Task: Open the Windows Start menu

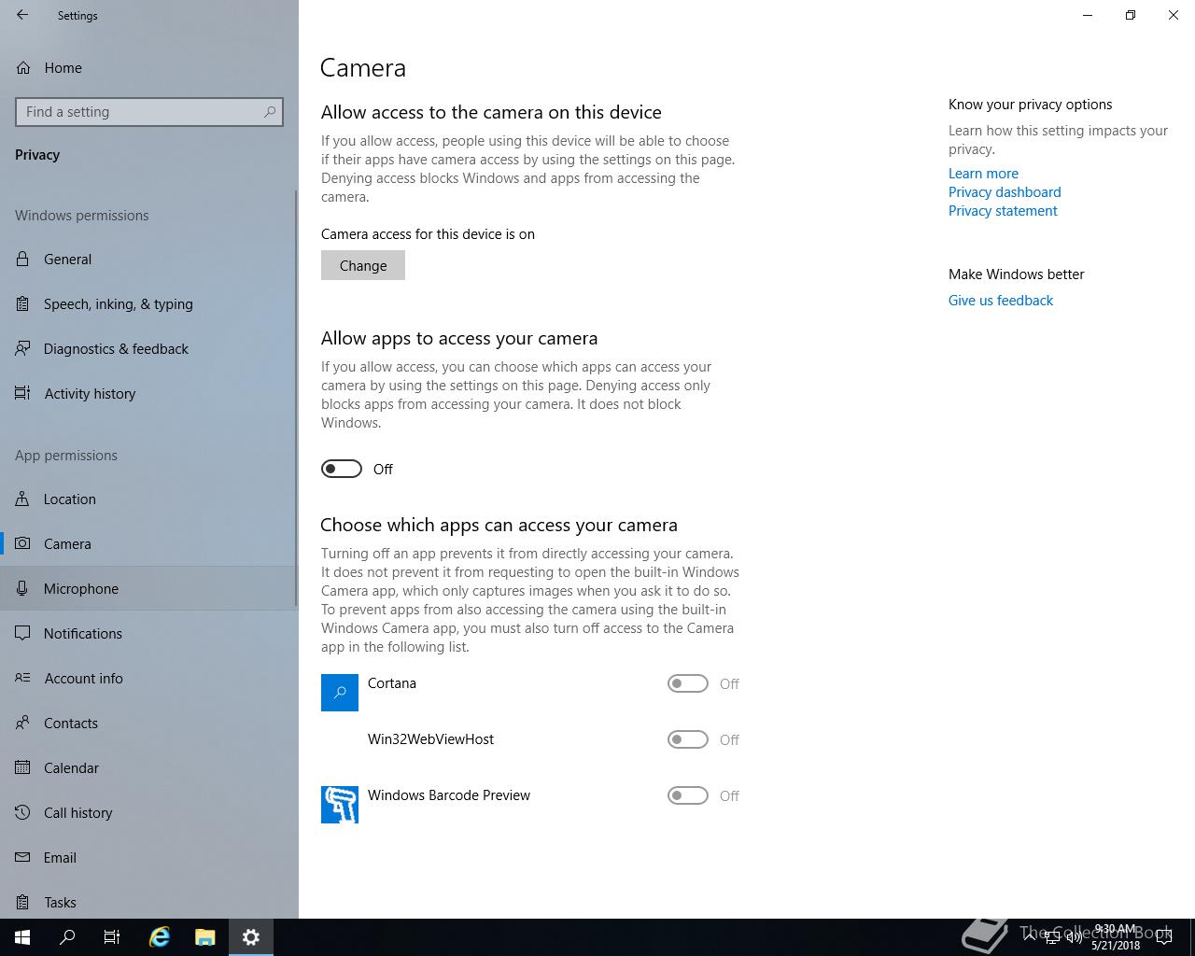Action: point(22,937)
